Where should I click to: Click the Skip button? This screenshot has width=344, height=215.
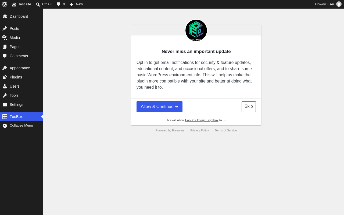[x=249, y=107]
